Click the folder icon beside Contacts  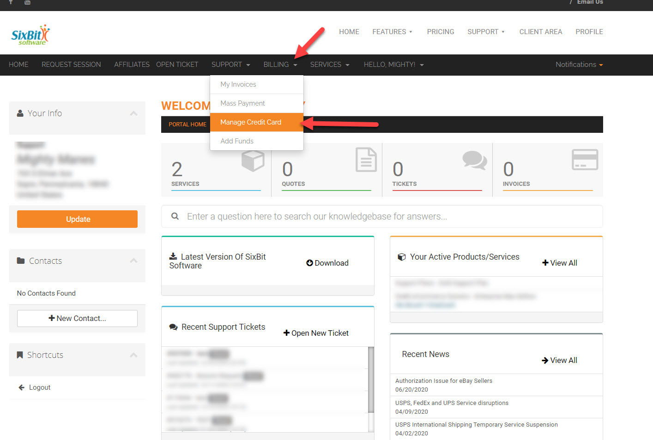tap(21, 261)
